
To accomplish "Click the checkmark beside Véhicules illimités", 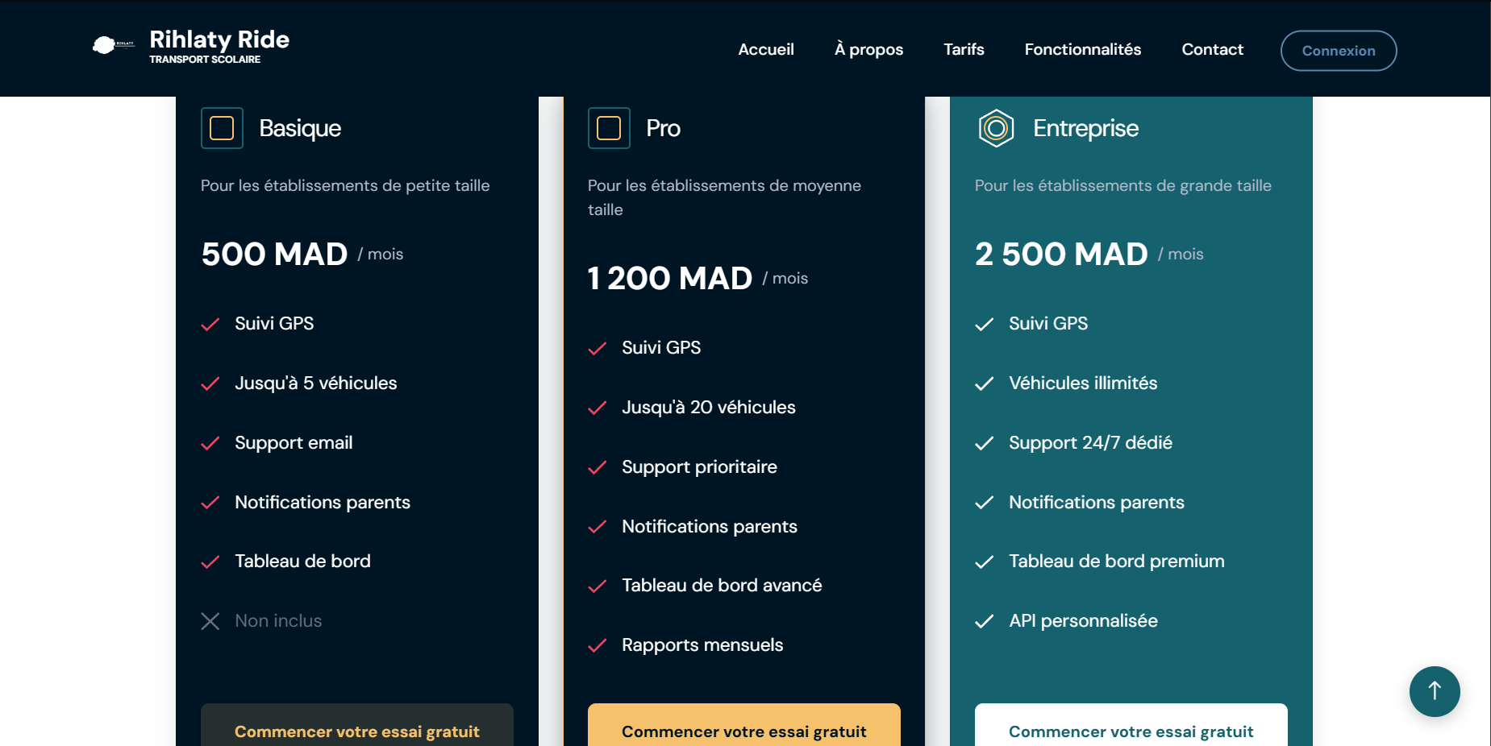I will pyautogui.click(x=984, y=383).
